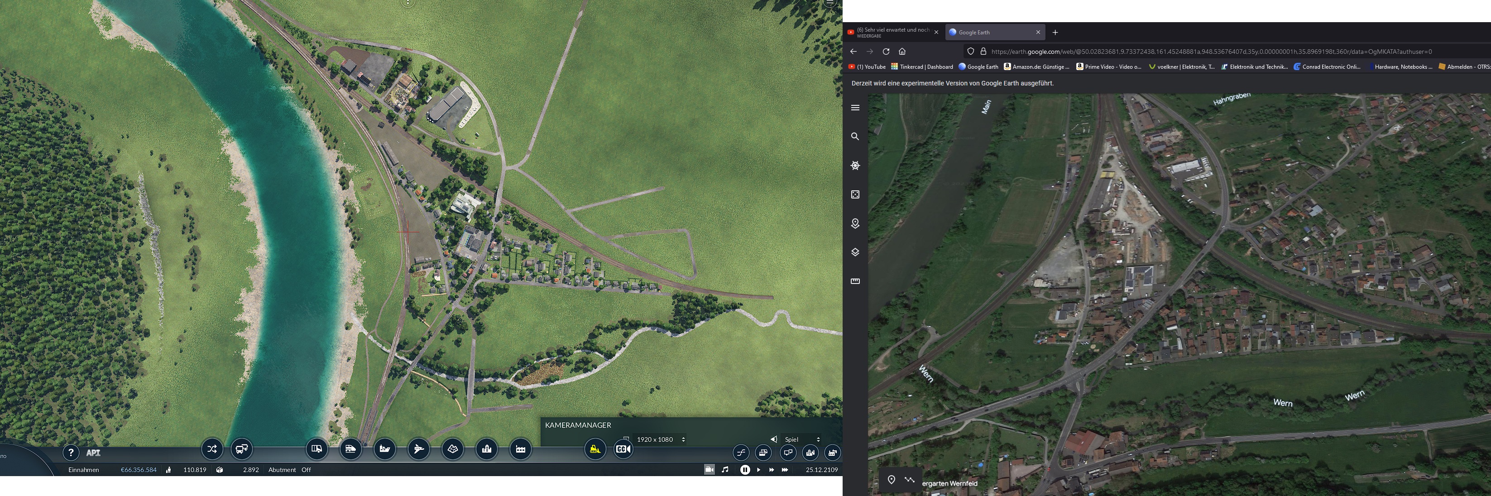Open the Spiel audio dropdown

coord(801,439)
